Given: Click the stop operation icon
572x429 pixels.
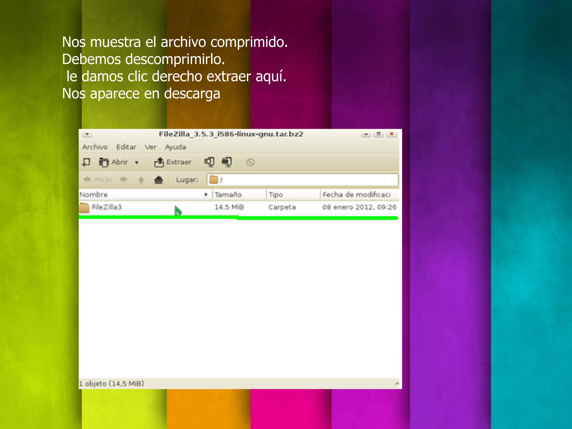Looking at the screenshot, I should (250, 162).
